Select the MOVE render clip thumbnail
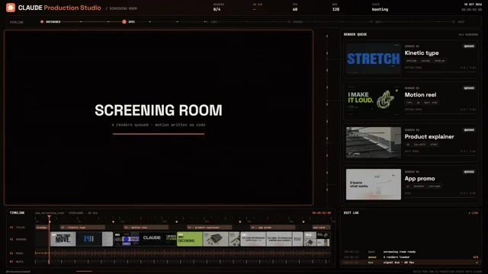 click(x=63, y=239)
